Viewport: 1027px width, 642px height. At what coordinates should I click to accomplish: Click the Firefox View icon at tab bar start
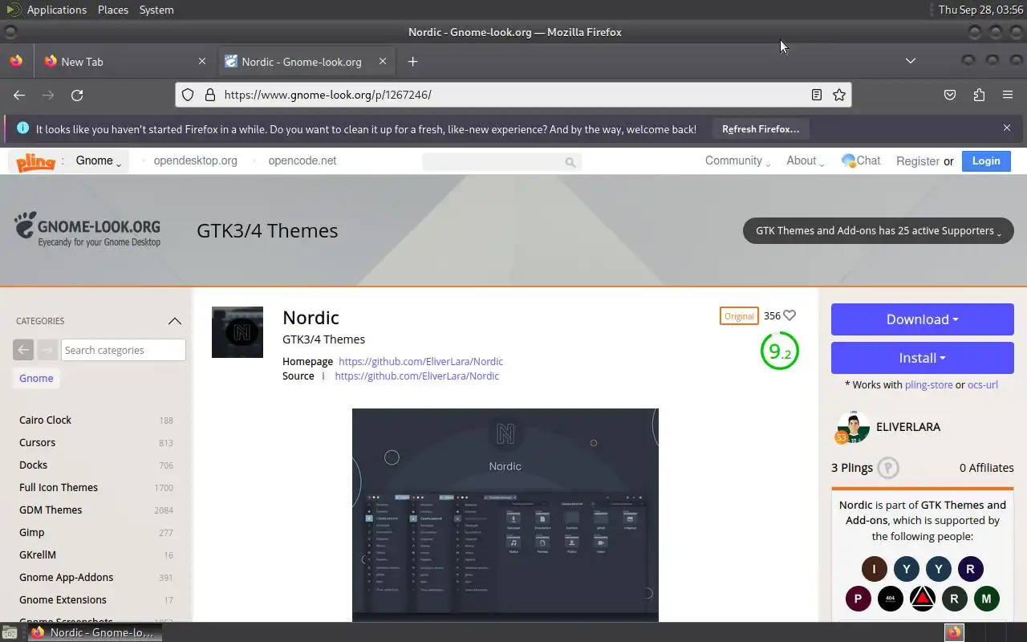click(x=16, y=61)
